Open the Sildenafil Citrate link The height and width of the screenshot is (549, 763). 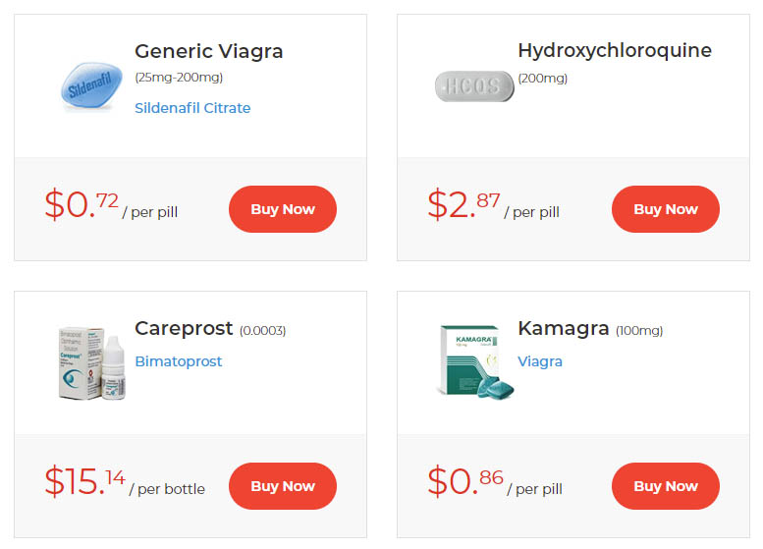tap(192, 108)
